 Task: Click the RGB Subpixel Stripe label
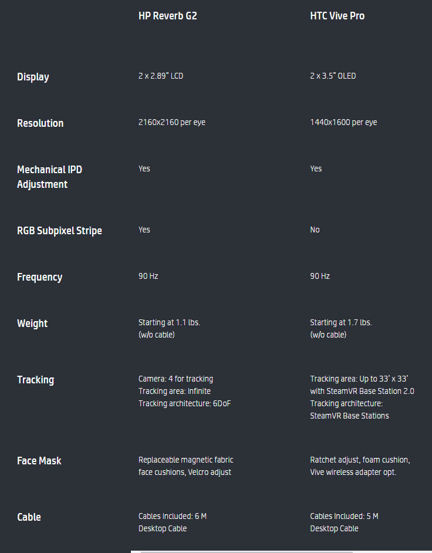click(60, 231)
